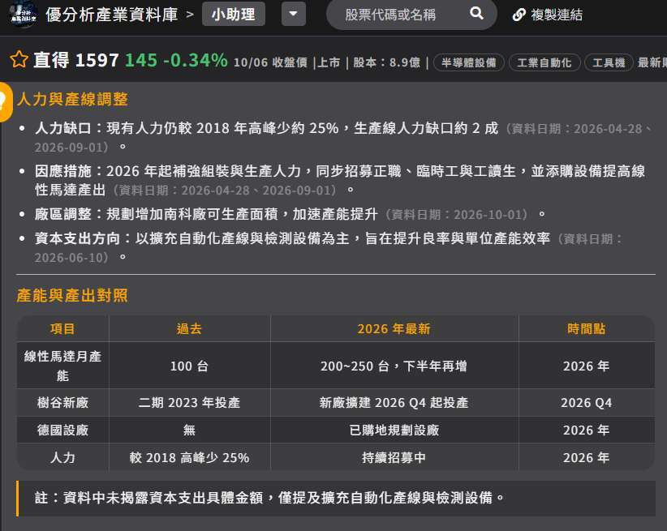
Task: Click the 持續招募中 cell
Action: (x=394, y=457)
